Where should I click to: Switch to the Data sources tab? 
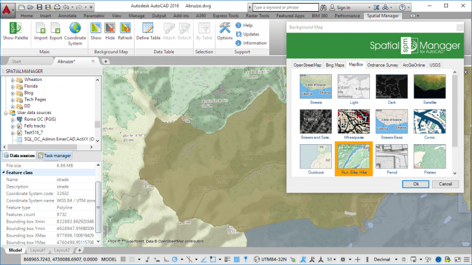coord(19,156)
